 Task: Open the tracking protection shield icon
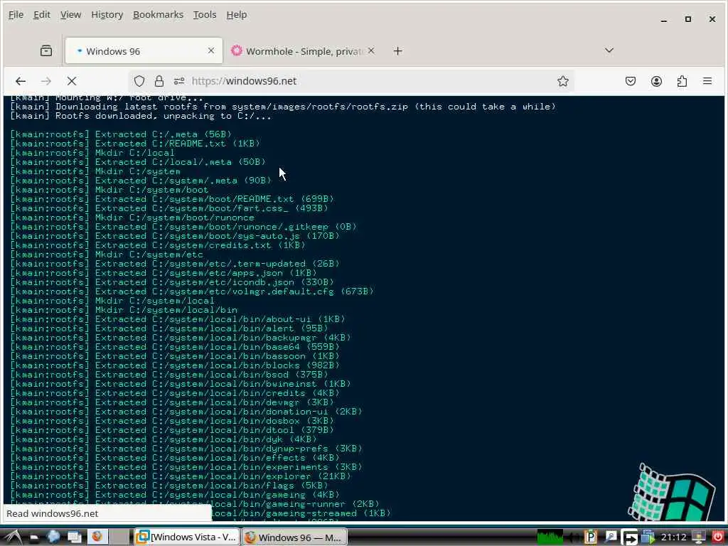point(139,81)
